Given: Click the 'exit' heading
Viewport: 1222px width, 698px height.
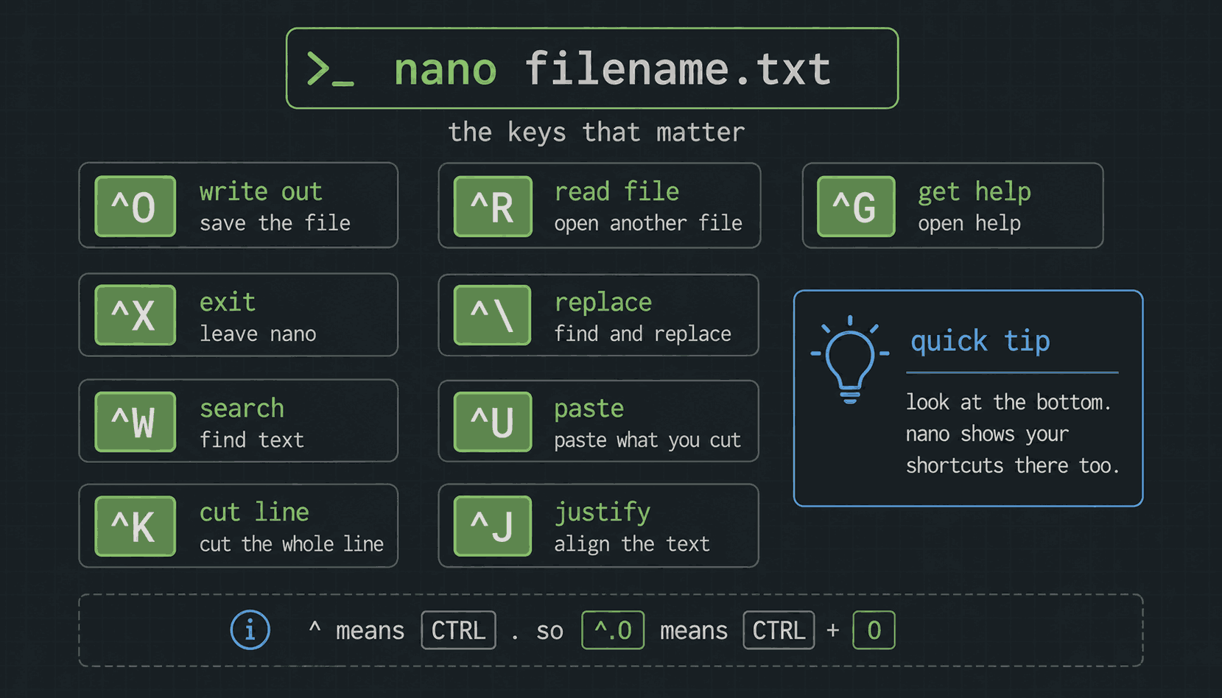Looking at the screenshot, I should (228, 302).
